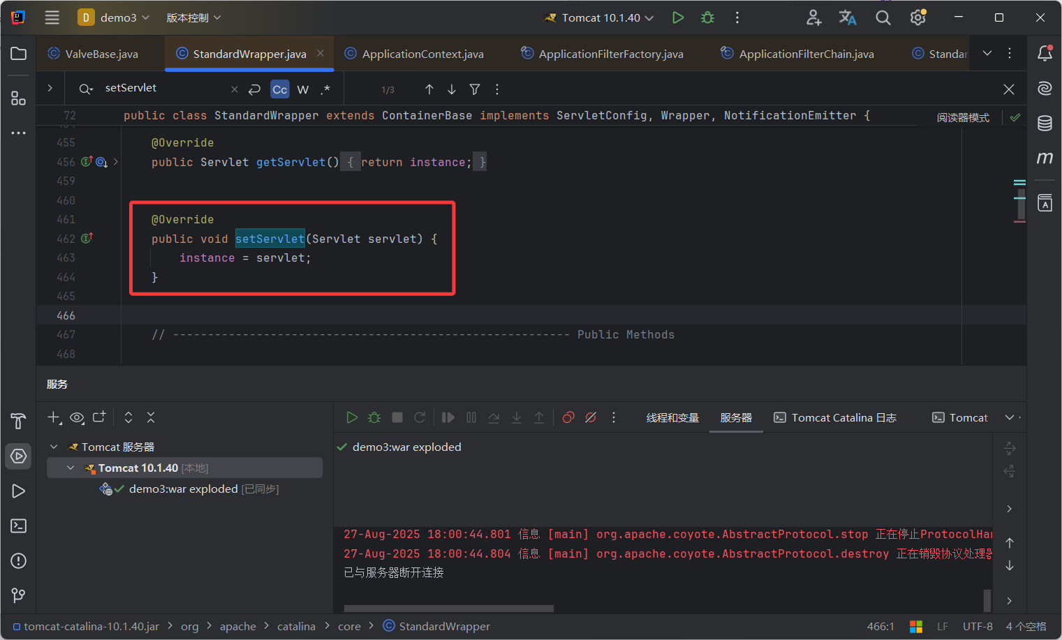Collapse the Tomcat 服务器 tree node
This screenshot has height=640, width=1062.
point(54,447)
